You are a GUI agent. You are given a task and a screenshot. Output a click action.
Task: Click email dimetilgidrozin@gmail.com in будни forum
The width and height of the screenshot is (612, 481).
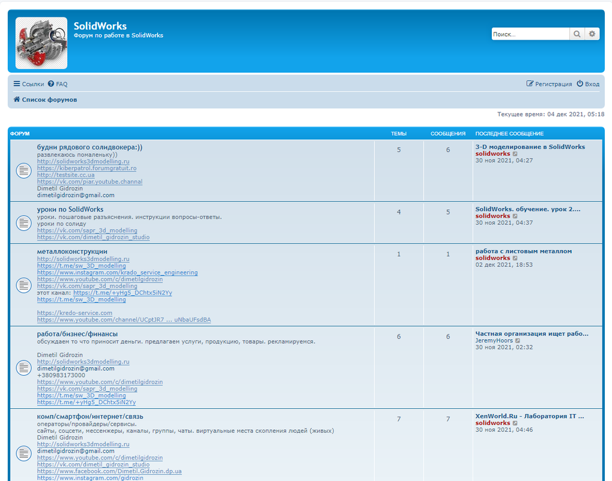click(x=76, y=195)
